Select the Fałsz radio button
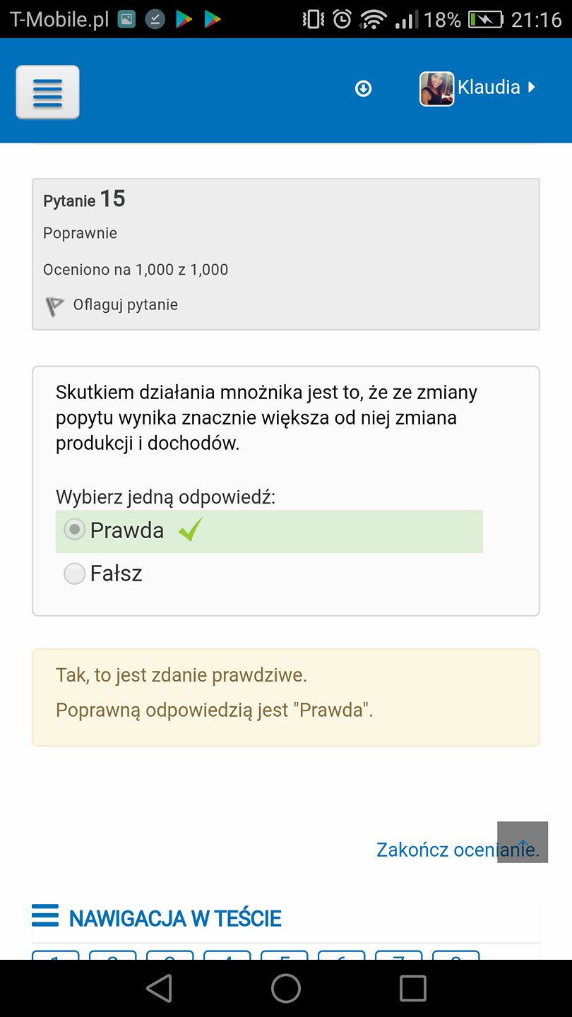The width and height of the screenshot is (572, 1017). tap(74, 573)
